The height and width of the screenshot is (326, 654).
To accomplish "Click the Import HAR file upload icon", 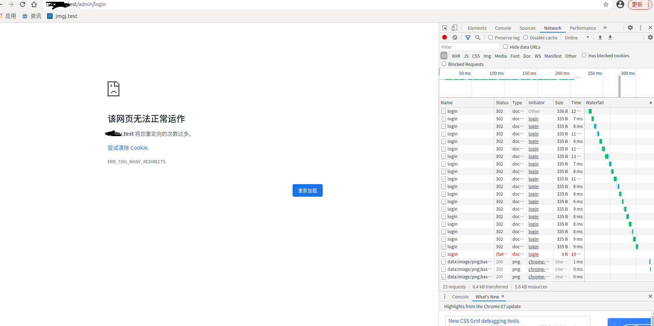I will [x=600, y=37].
